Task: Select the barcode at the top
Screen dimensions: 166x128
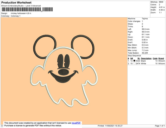Action: pyautogui.click(x=27, y=9)
